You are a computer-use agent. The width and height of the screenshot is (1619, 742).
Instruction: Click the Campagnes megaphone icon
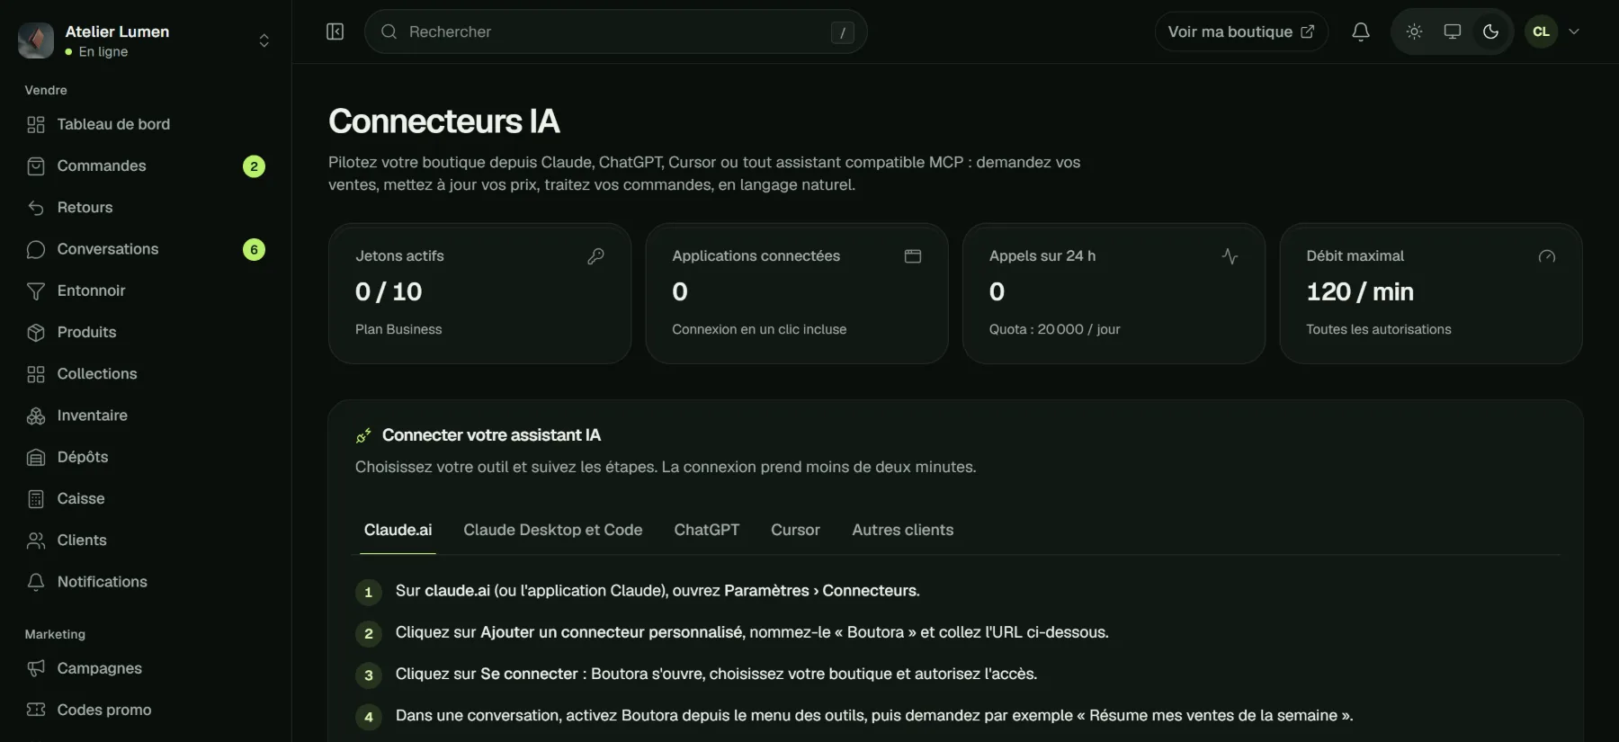pos(36,668)
